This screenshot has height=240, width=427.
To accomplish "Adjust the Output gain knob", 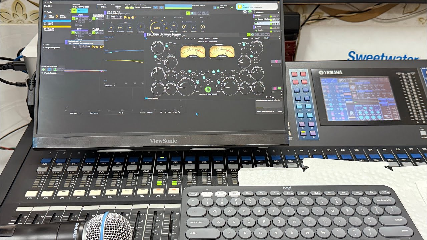I will (x=57, y=16).
